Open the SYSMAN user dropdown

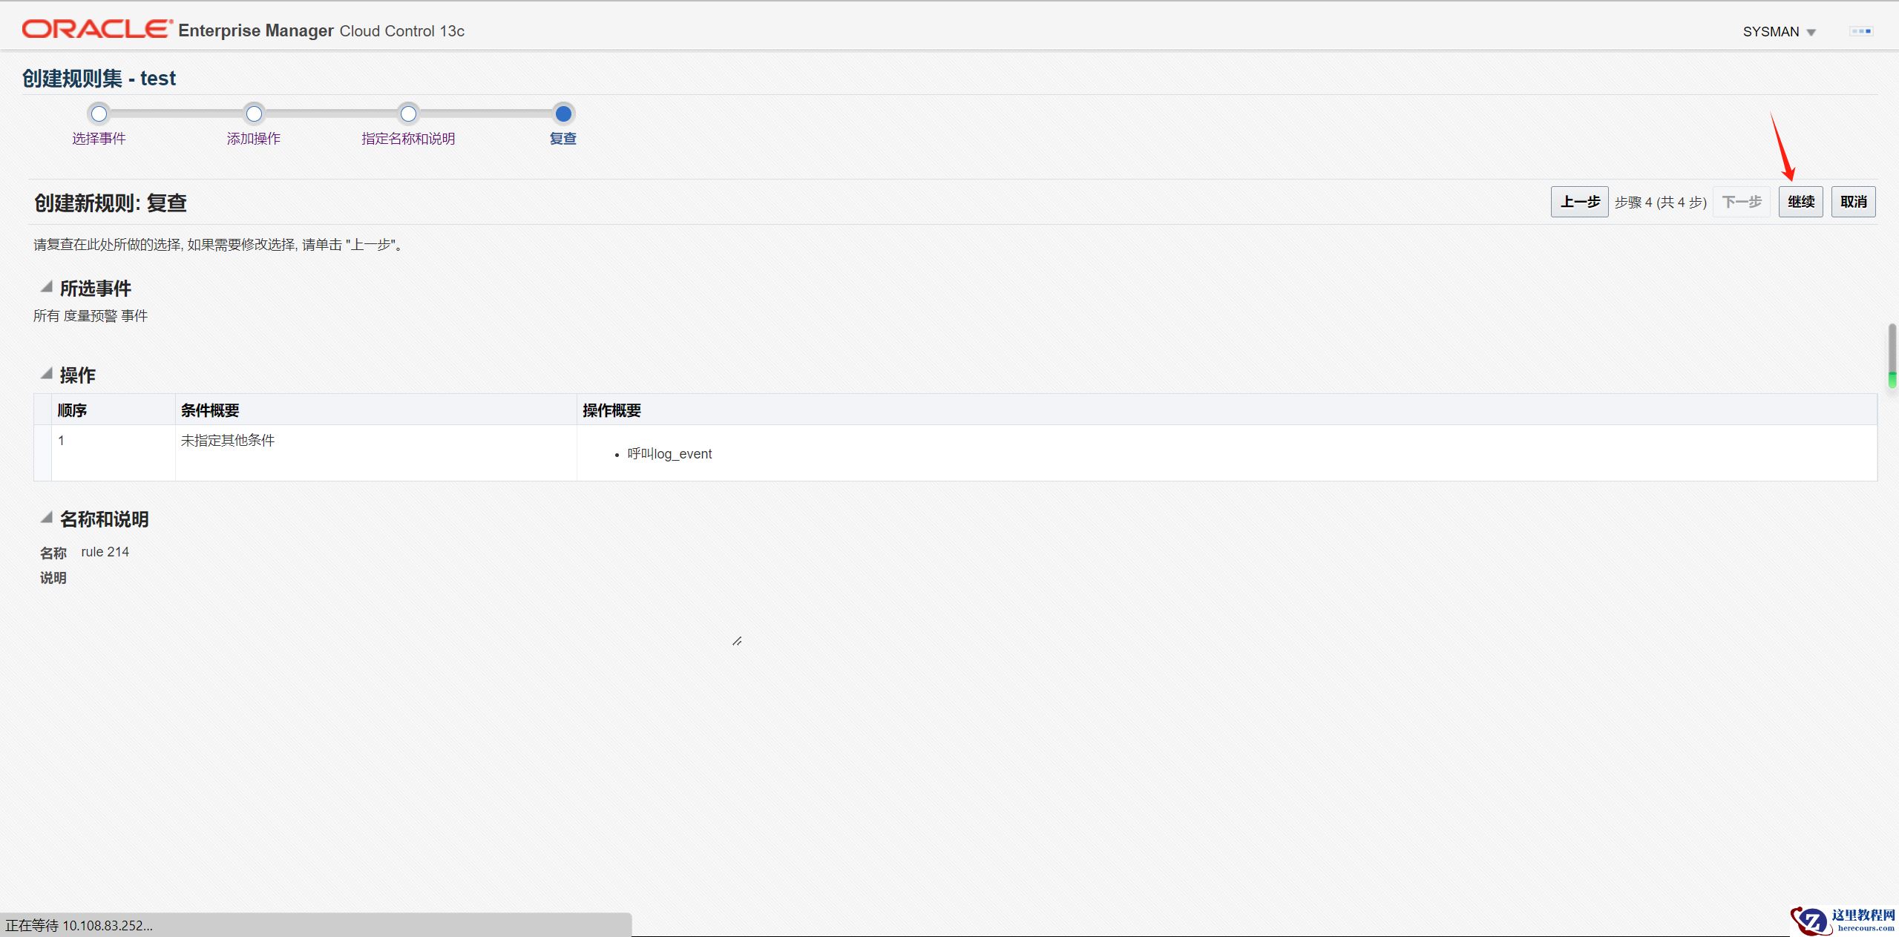(1779, 32)
